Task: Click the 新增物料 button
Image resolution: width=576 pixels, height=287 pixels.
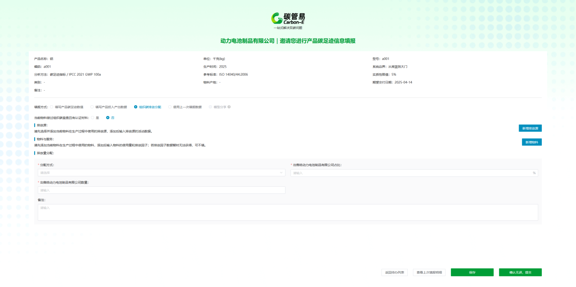Action: 531,142
